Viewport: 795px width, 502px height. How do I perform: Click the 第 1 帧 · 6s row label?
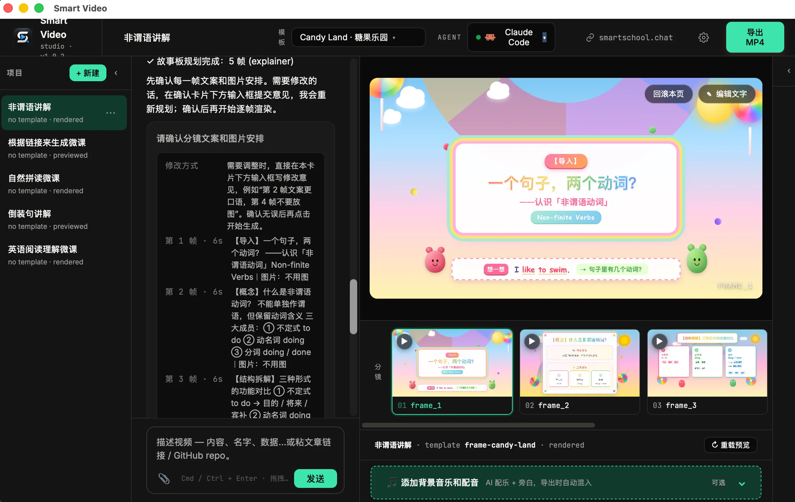(x=194, y=241)
